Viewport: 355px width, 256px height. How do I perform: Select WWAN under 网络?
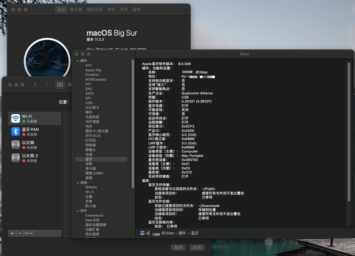tap(91, 188)
